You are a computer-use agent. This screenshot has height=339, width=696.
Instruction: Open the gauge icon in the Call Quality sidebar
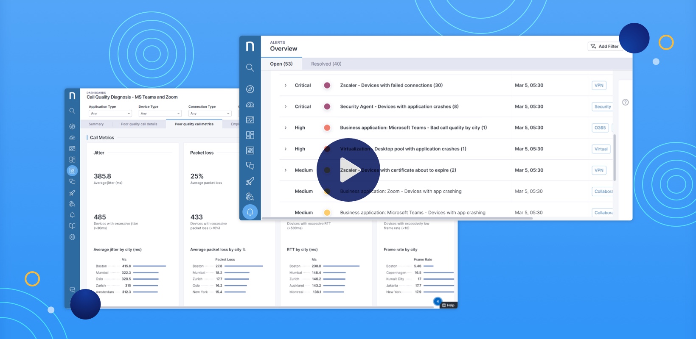tap(72, 138)
